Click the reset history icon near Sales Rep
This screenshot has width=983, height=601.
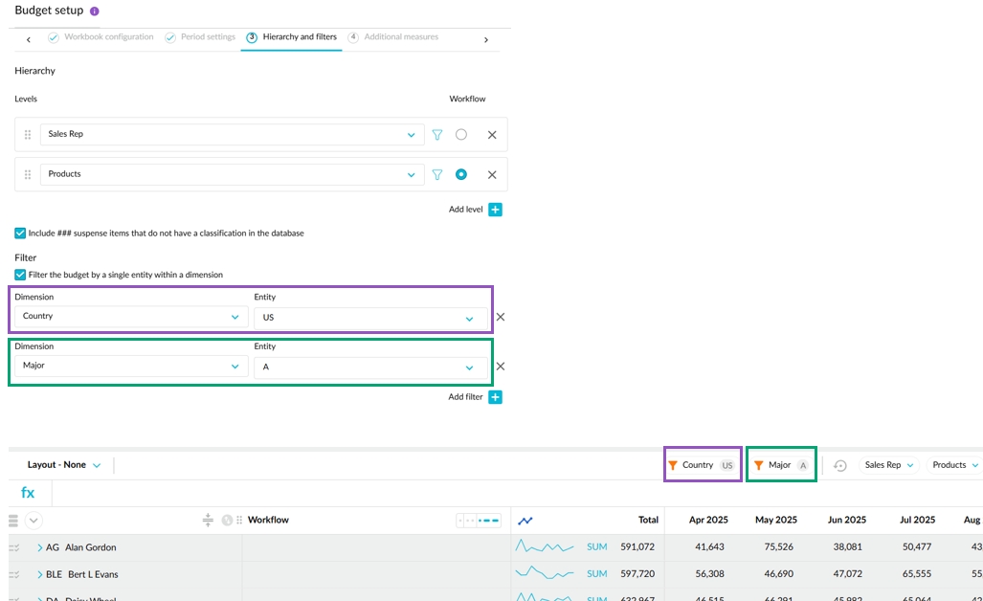(839, 466)
